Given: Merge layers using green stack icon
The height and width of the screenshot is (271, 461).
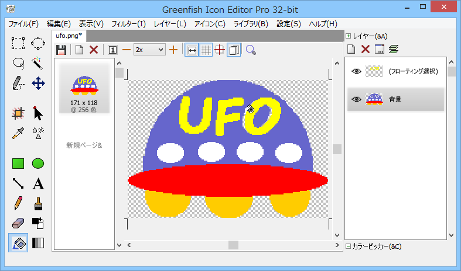Looking at the screenshot, I should click(394, 50).
